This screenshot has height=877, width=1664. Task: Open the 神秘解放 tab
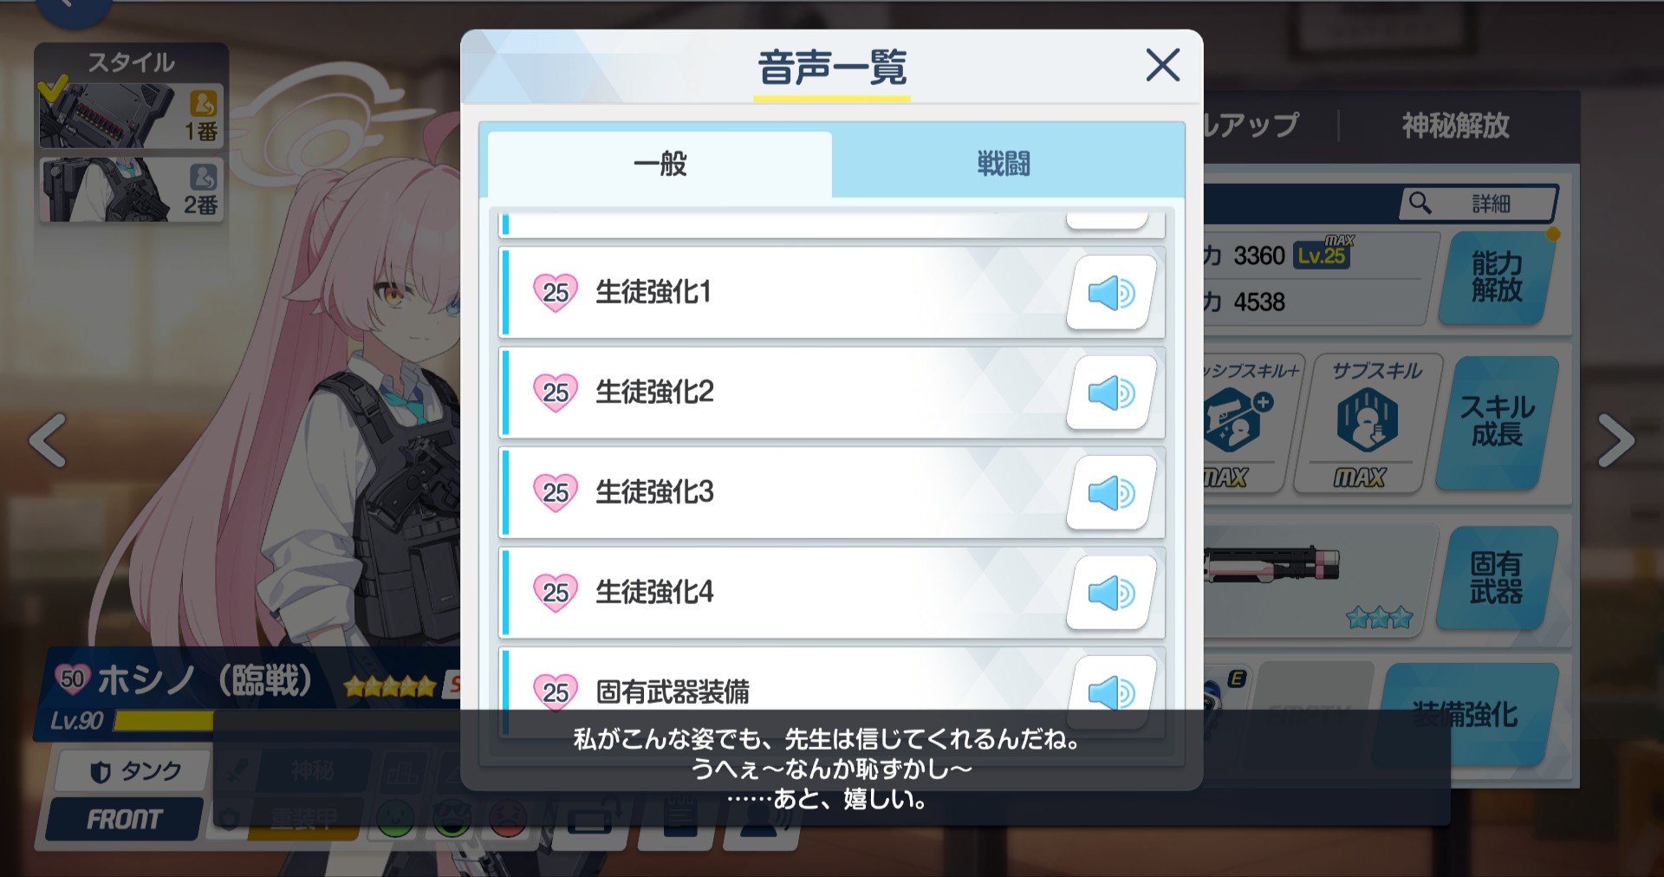tap(1456, 126)
